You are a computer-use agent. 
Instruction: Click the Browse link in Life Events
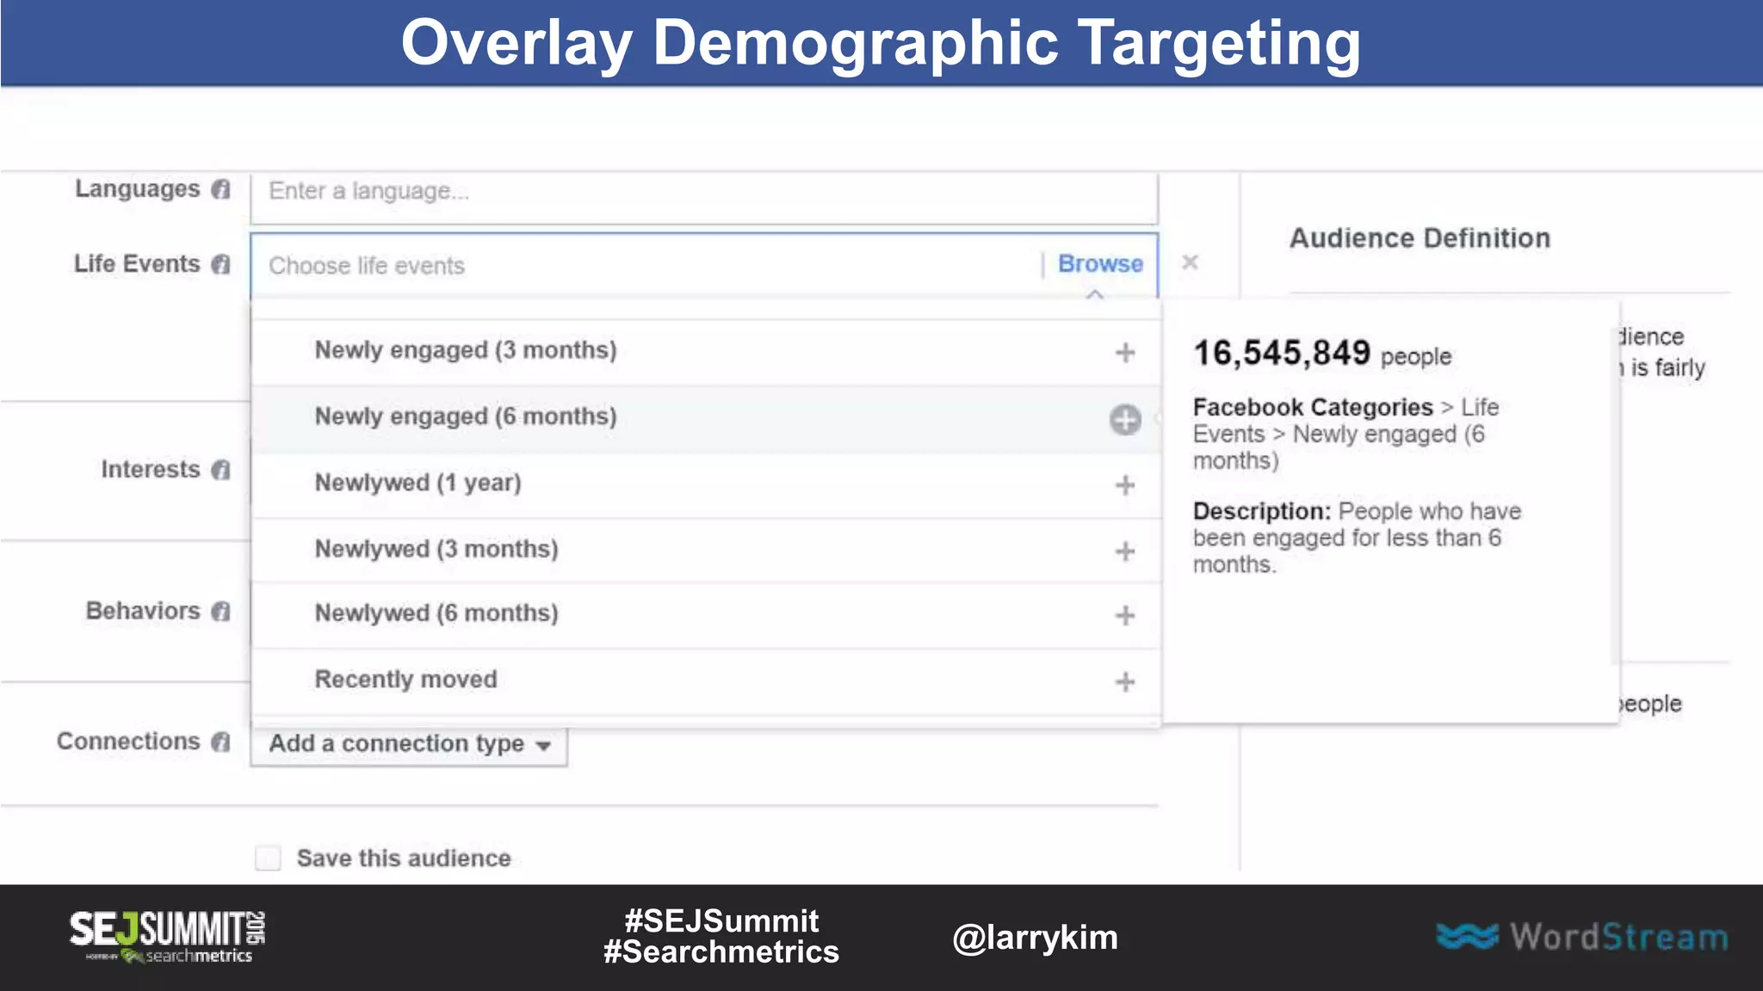tap(1100, 264)
